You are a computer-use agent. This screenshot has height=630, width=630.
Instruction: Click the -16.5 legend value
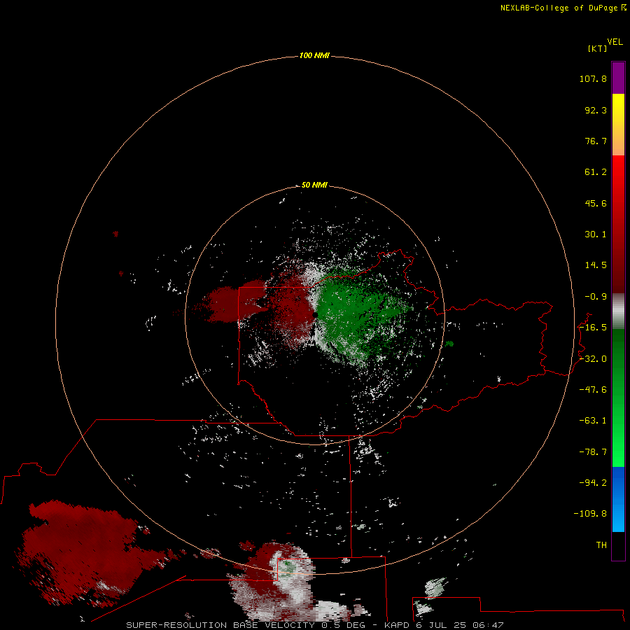pyautogui.click(x=593, y=328)
